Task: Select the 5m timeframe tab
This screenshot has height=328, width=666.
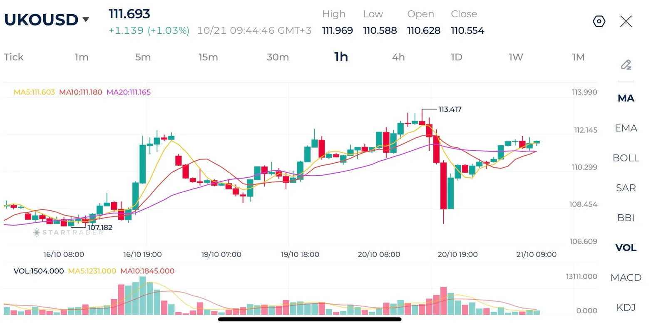Action: (143, 57)
